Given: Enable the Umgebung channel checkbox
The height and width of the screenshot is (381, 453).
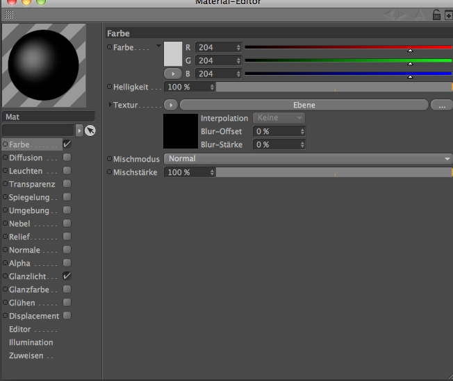Looking at the screenshot, I should [x=67, y=210].
